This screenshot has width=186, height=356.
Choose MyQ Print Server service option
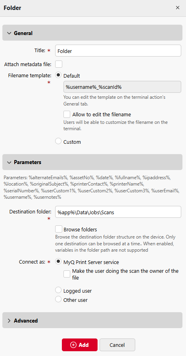tap(58, 262)
